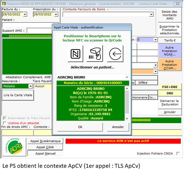Viewport: 184px width, 175px height.
Task: Click Démarrer la Facturation
Action: pyautogui.click(x=170, y=103)
